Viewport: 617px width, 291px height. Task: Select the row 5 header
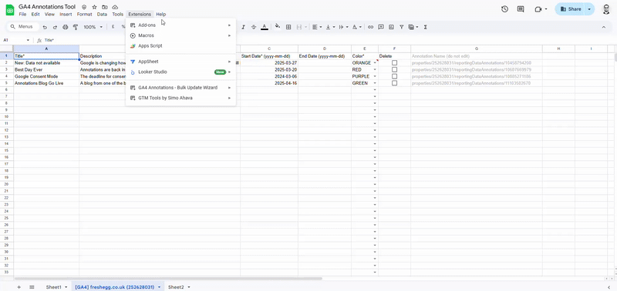point(7,83)
